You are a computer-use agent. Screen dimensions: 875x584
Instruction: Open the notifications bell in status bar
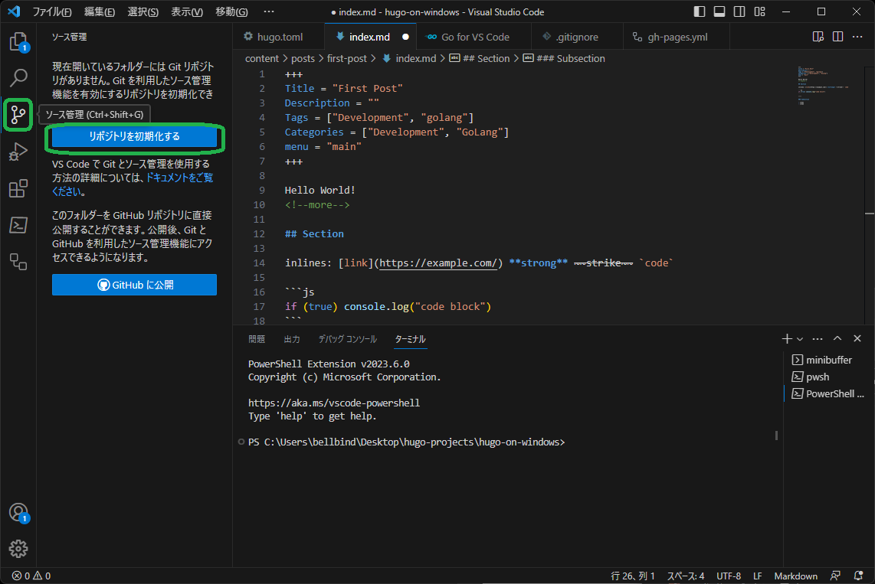tap(859, 576)
